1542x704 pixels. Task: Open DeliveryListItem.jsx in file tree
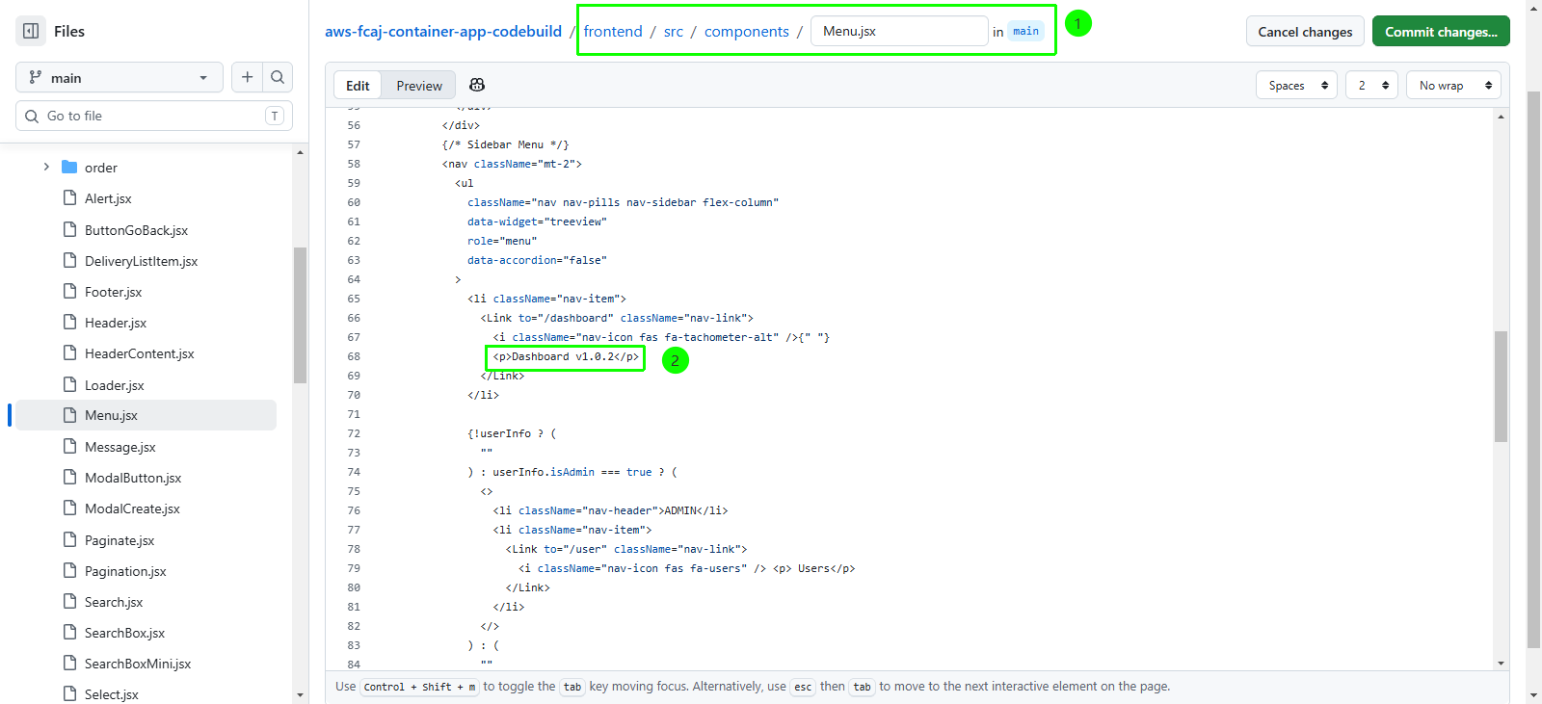(x=141, y=261)
